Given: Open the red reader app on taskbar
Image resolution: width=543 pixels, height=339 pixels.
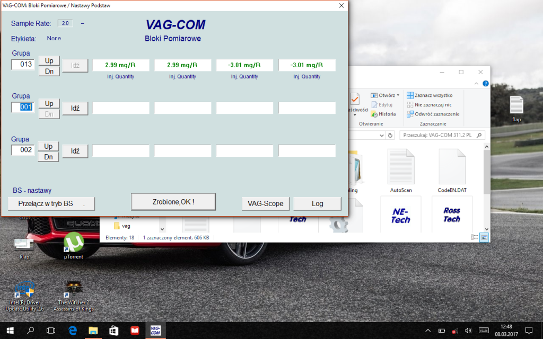Looking at the screenshot, I should click(134, 331).
